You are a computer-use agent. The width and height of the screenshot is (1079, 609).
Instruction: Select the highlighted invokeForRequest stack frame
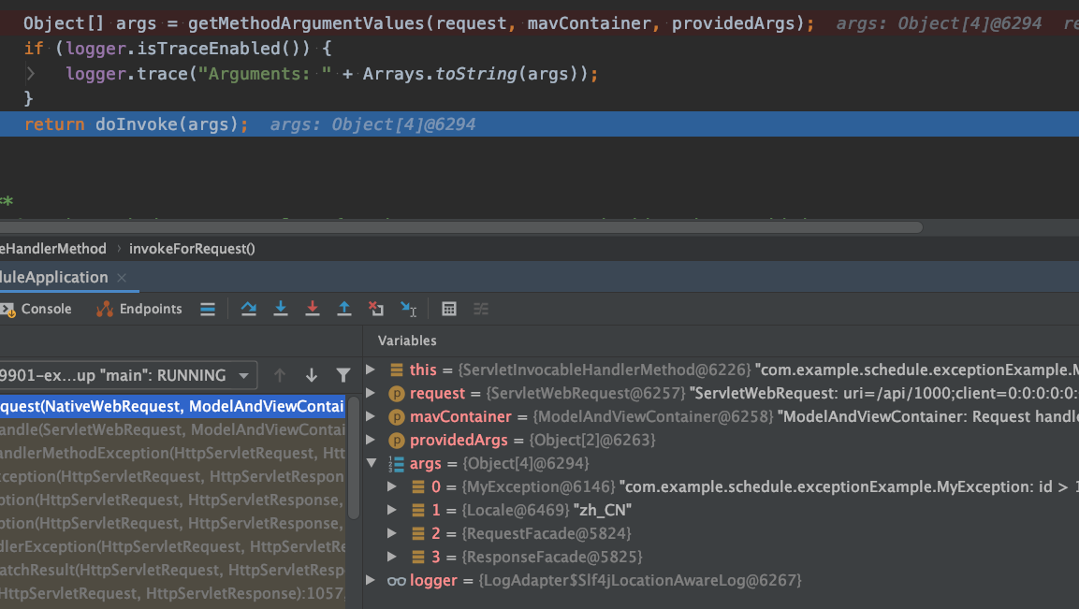pos(172,406)
